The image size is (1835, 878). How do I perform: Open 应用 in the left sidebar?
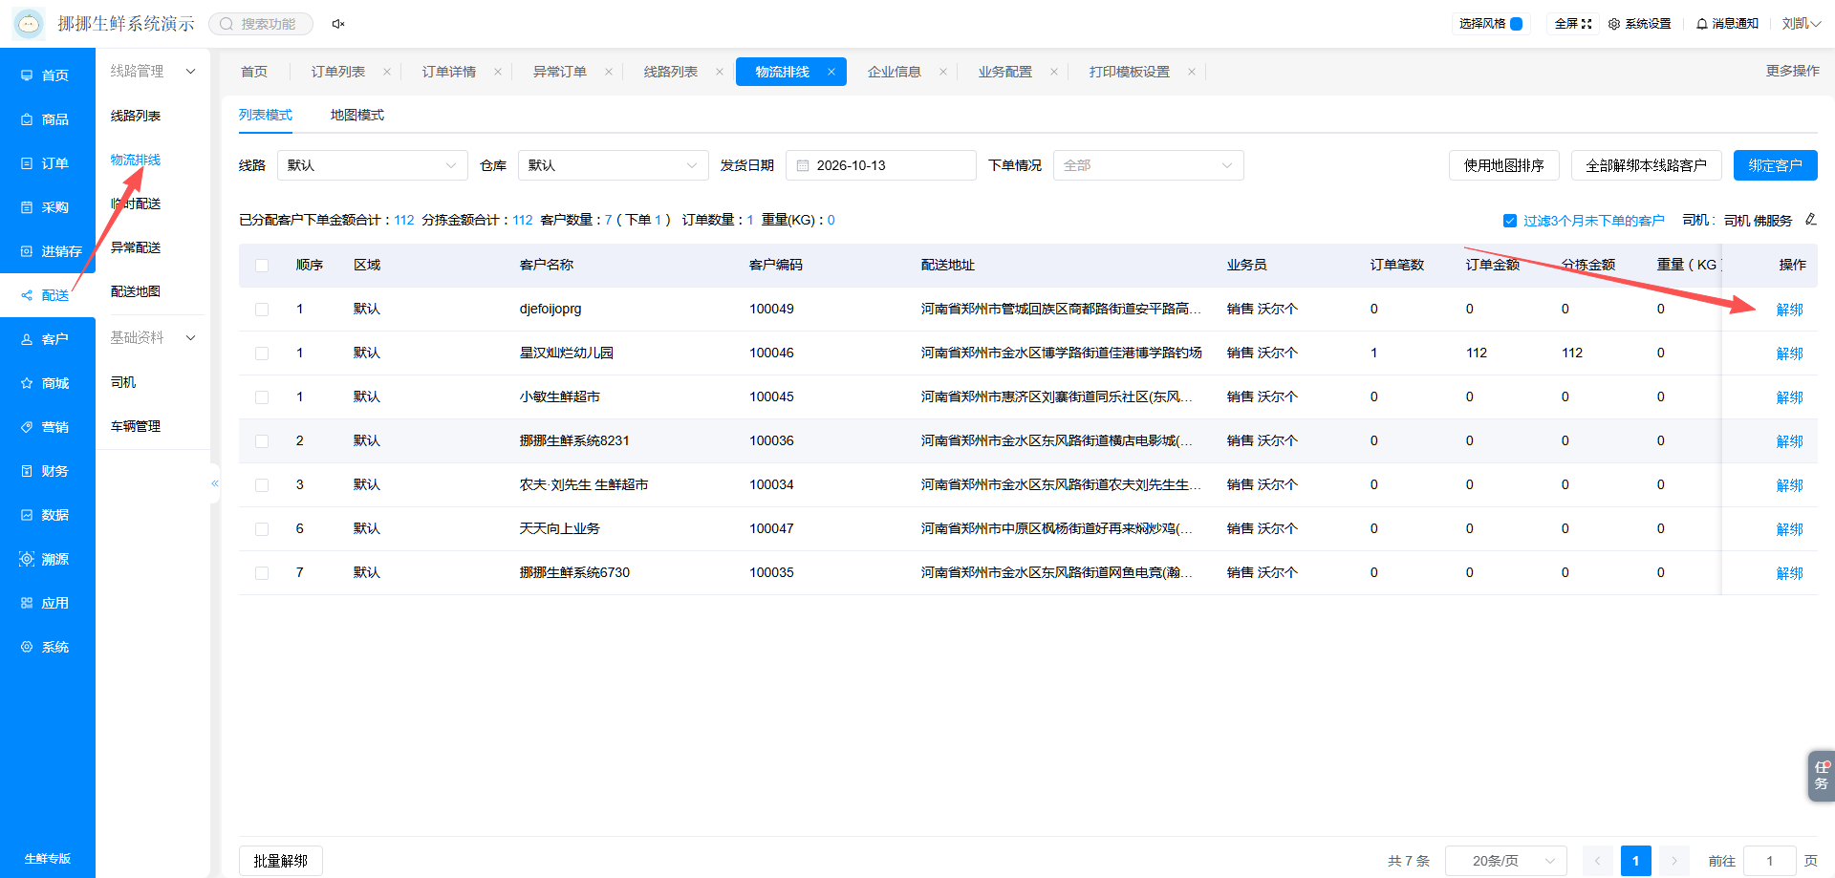point(48,603)
